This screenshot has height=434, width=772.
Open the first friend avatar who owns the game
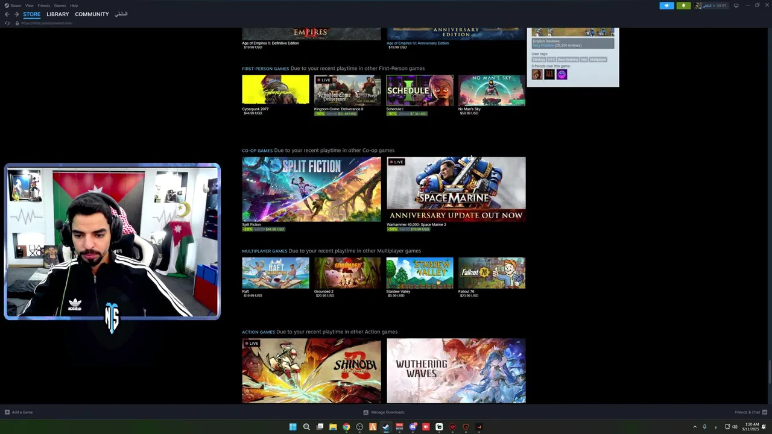pos(537,74)
